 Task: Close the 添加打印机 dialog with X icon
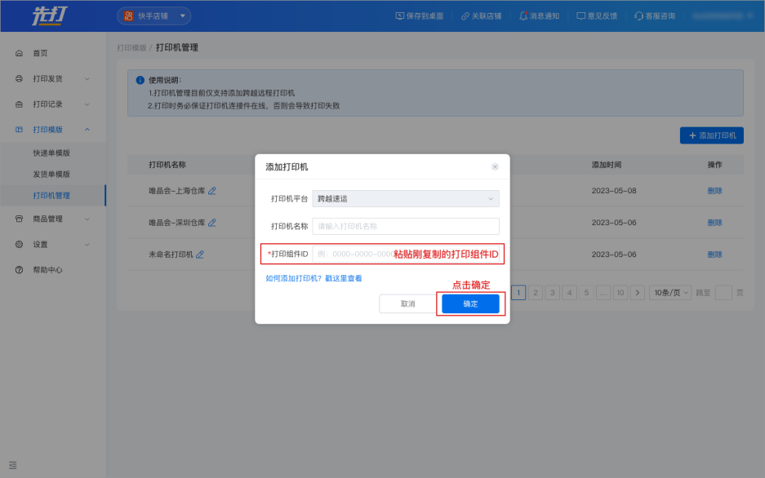click(x=495, y=166)
